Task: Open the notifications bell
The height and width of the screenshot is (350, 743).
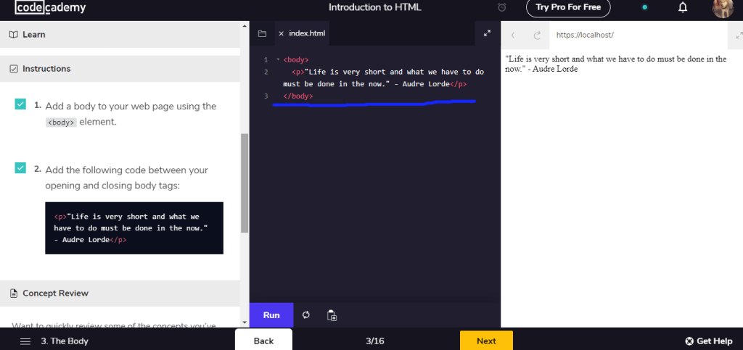Action: pos(682,8)
